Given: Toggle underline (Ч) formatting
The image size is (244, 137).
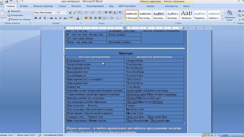Looking at the screenshot, I should click(45, 18).
